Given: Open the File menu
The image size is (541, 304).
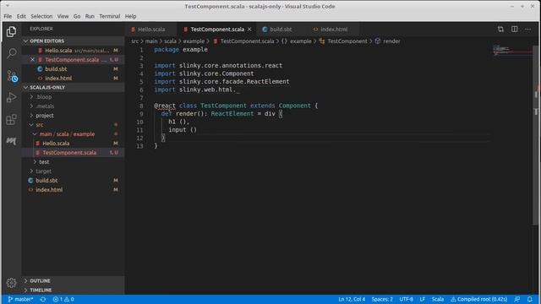Looking at the screenshot, I should [8, 16].
